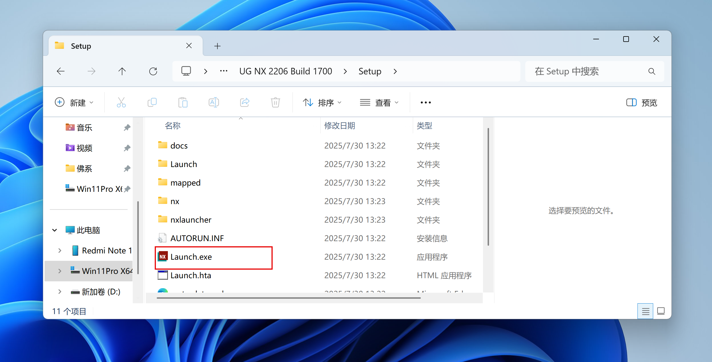Collapse the This PC tree node
The width and height of the screenshot is (712, 362).
tap(55, 230)
